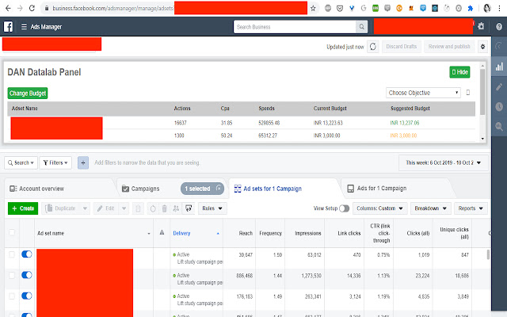Image resolution: width=507 pixels, height=317 pixels.
Task: Click the Discard Drafts button
Action: (x=402, y=47)
